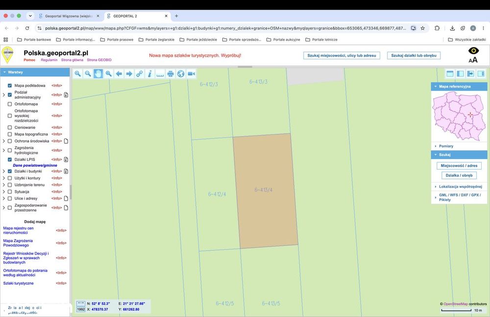This screenshot has height=317, width=490.
Task: Switch to Geoportal Wiązowna browser tab
Action: point(69,16)
